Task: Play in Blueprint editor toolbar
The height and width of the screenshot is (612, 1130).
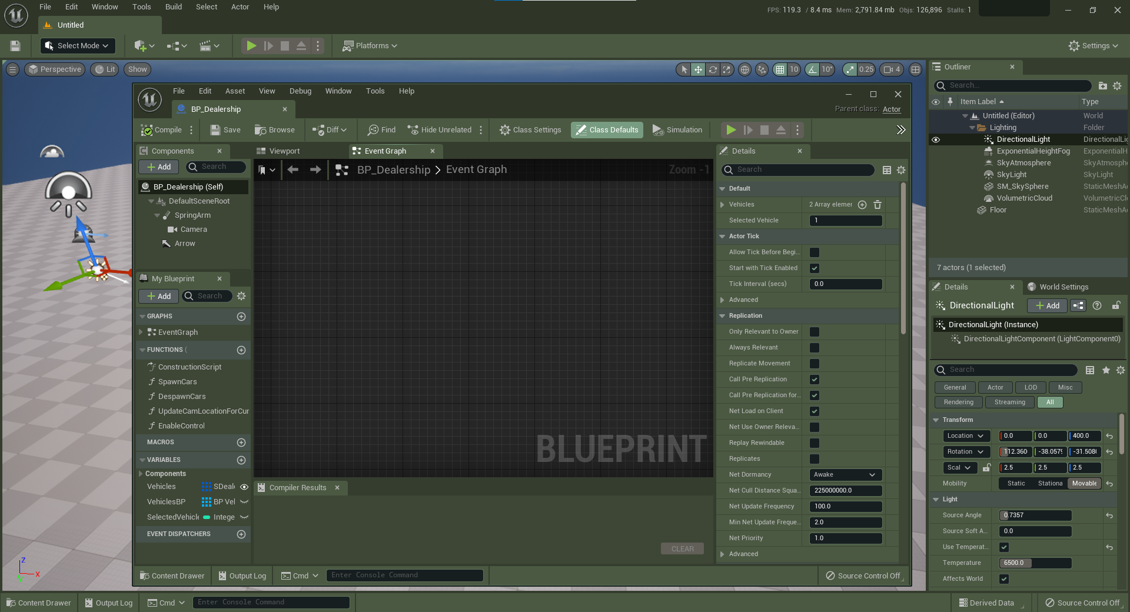Action: (x=731, y=130)
